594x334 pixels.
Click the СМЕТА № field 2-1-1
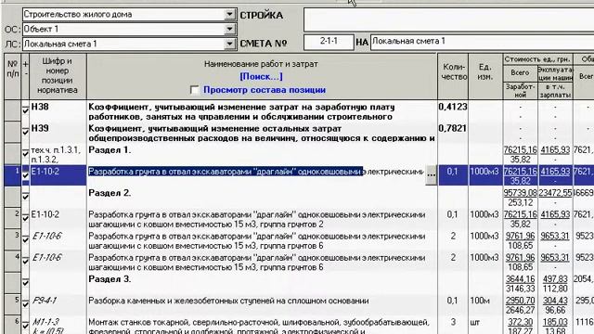coord(329,41)
